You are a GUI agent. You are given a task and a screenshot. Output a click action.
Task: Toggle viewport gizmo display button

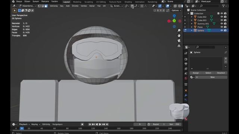[160, 6]
